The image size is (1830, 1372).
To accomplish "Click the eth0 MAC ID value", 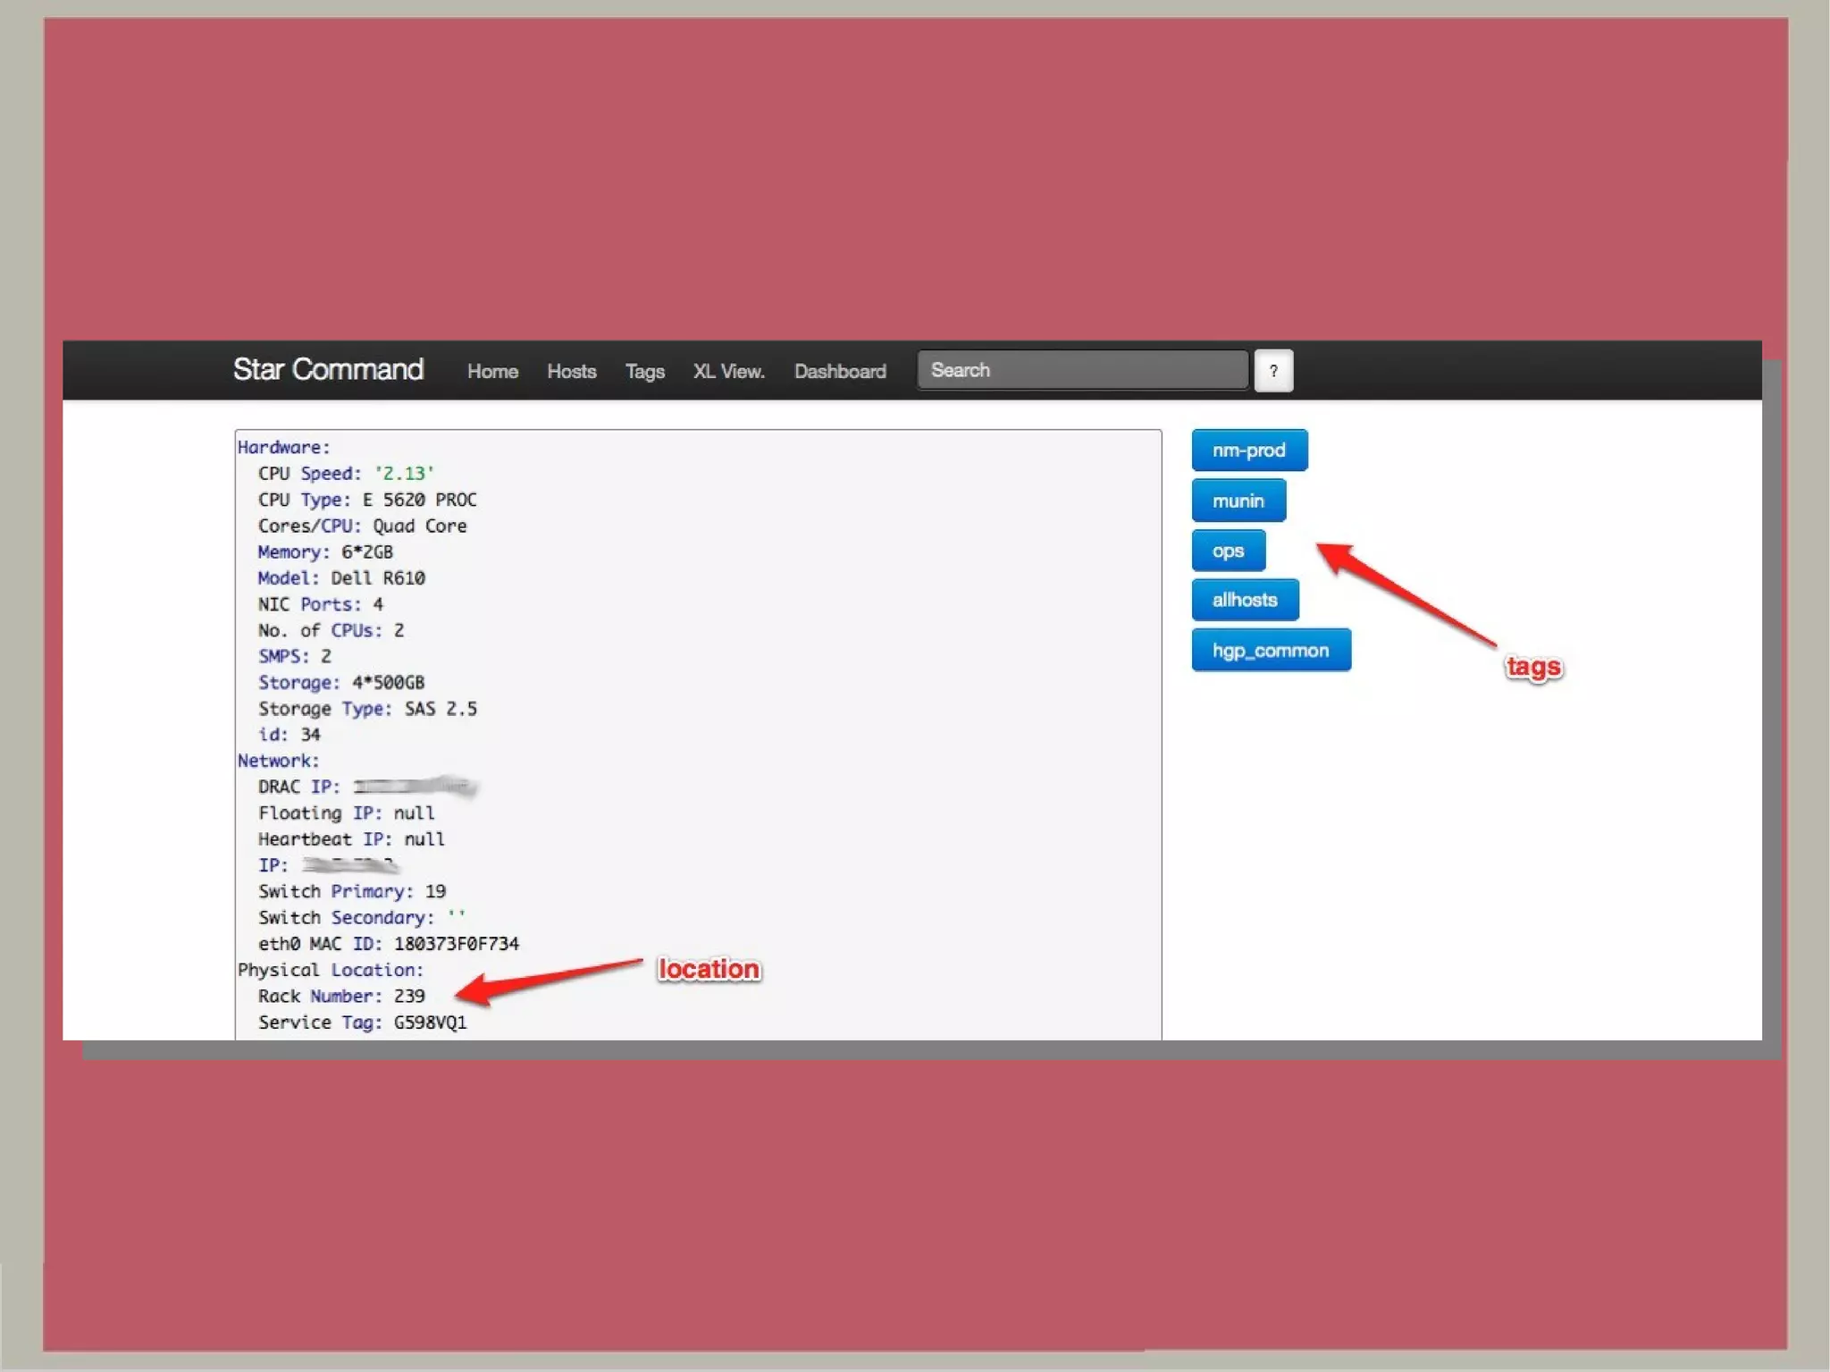I will click(x=456, y=944).
